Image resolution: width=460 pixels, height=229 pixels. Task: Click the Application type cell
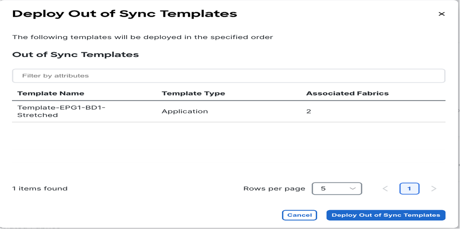(185, 112)
